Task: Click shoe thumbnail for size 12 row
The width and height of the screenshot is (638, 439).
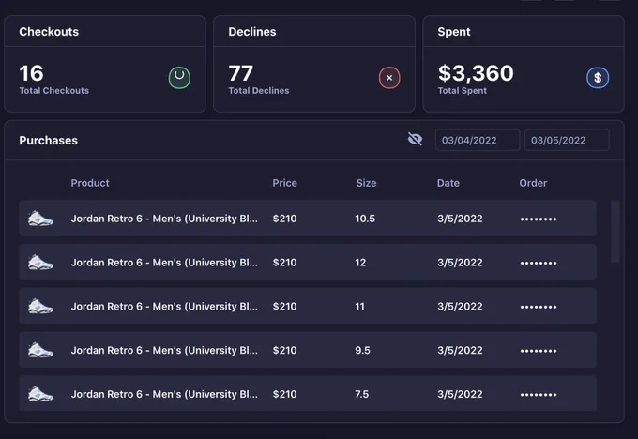Action: point(40,263)
